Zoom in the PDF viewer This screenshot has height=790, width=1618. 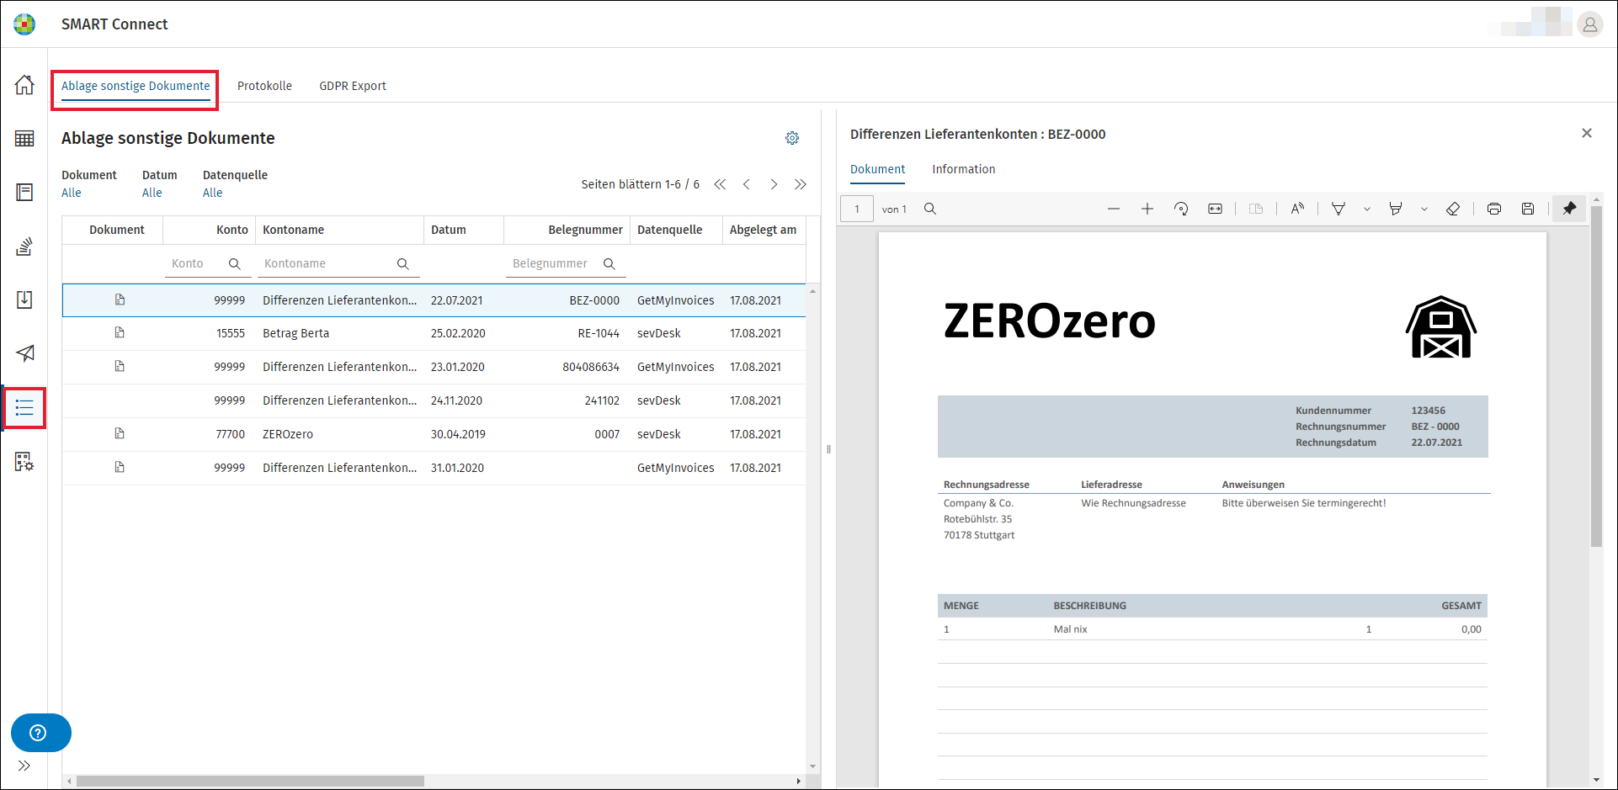pyautogui.click(x=1147, y=209)
